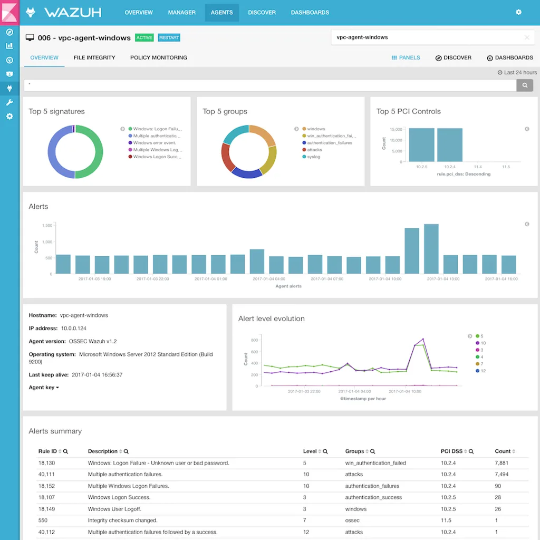Sort table by PCI DSS arrows
This screenshot has width=540, height=540.
coord(465,451)
